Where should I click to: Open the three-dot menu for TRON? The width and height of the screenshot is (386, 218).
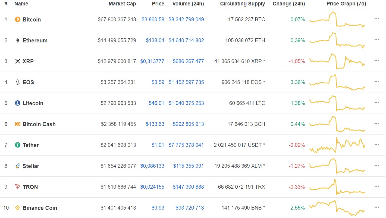[376, 186]
